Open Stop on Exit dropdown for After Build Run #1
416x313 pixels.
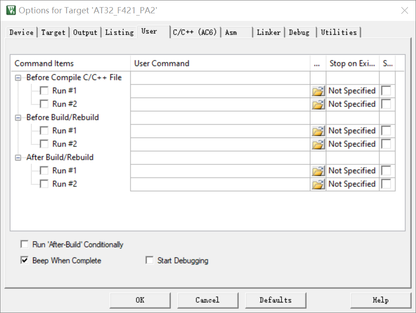(x=352, y=170)
